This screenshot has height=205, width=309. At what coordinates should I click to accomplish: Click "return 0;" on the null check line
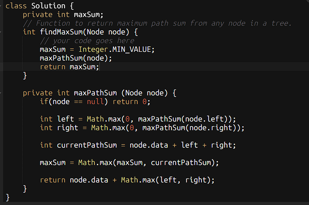click(x=131, y=102)
